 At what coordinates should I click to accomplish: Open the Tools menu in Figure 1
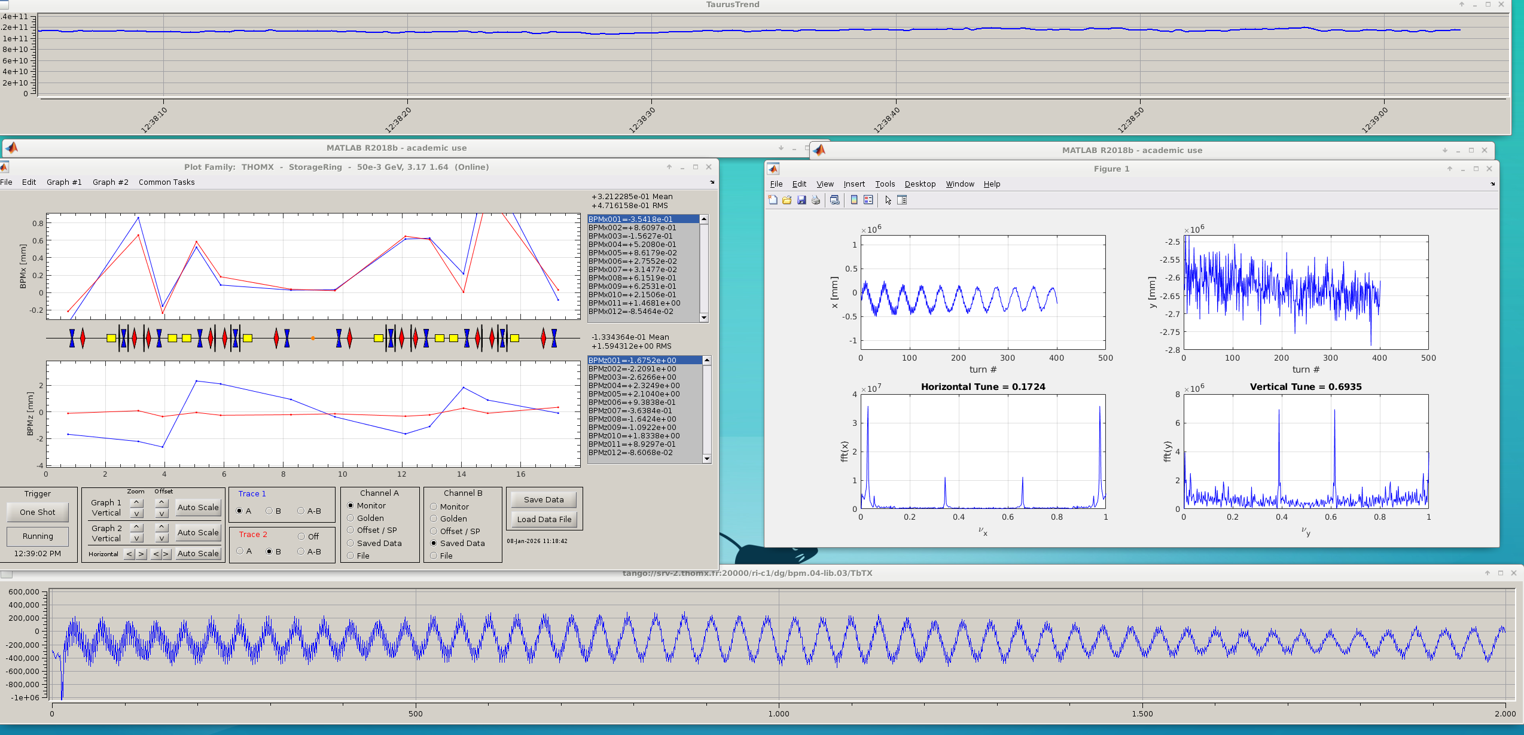pos(885,184)
